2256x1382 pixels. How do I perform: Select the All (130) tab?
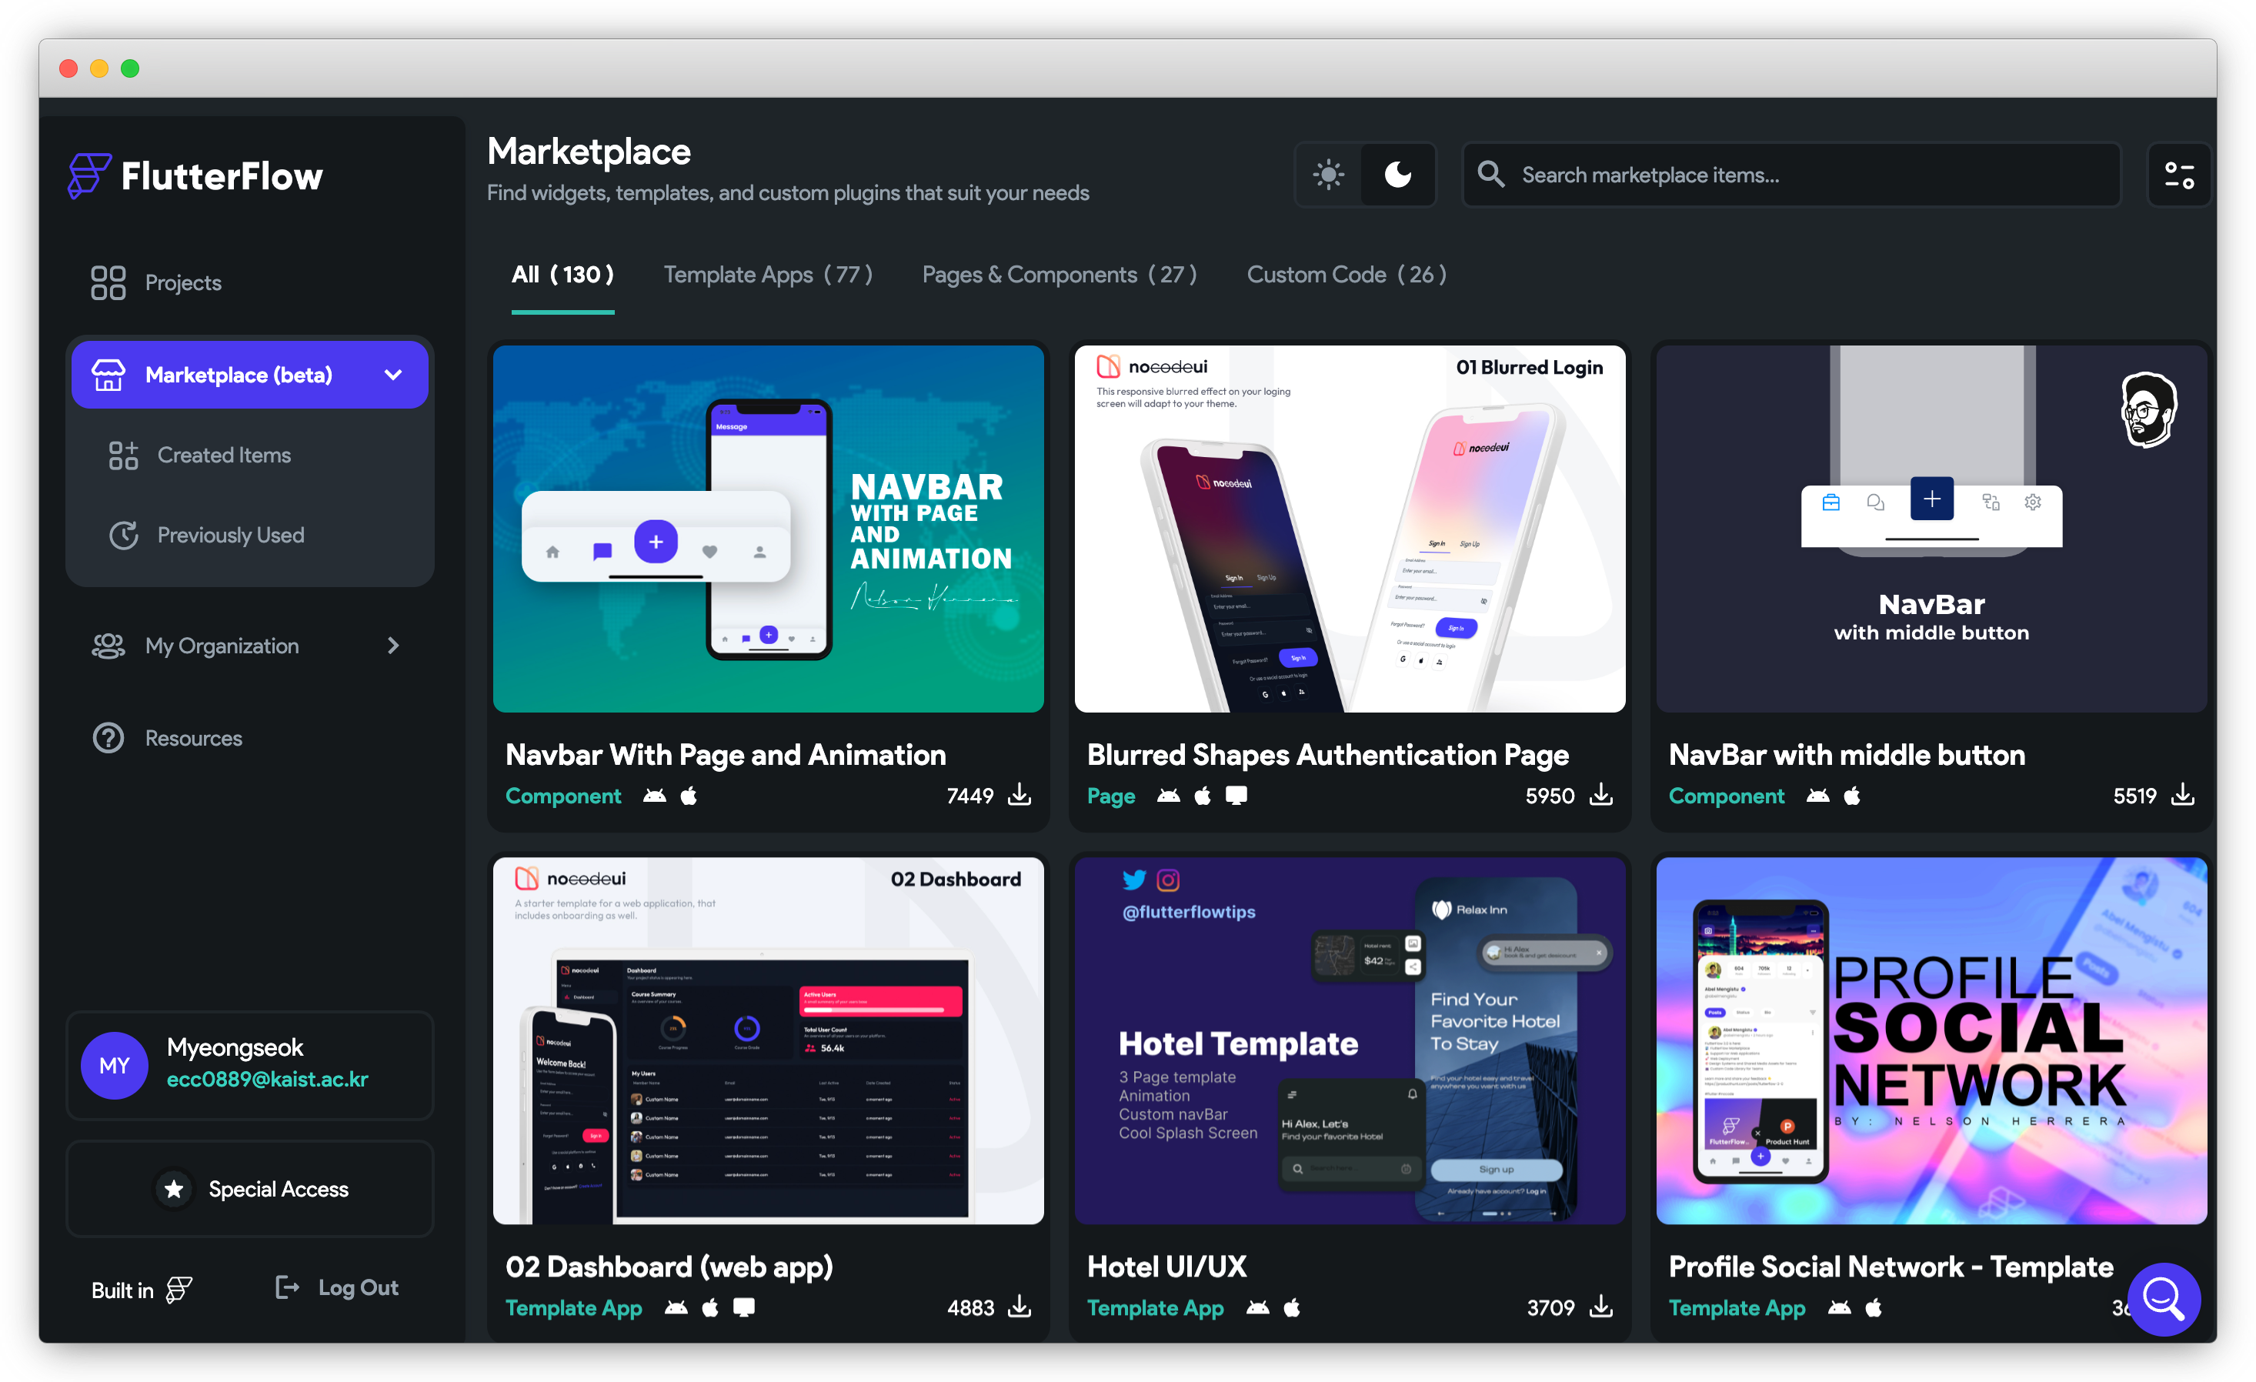pos(562,275)
